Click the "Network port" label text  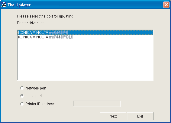coord(36,88)
